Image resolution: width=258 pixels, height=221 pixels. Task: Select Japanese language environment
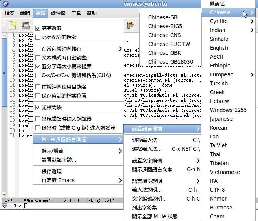(228, 119)
